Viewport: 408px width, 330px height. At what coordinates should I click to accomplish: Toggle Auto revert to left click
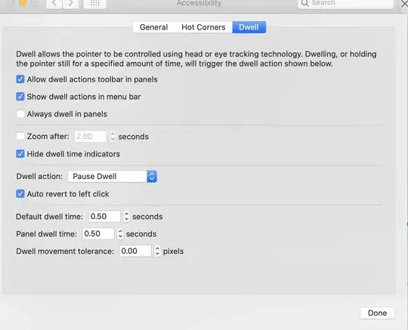pyautogui.click(x=20, y=194)
